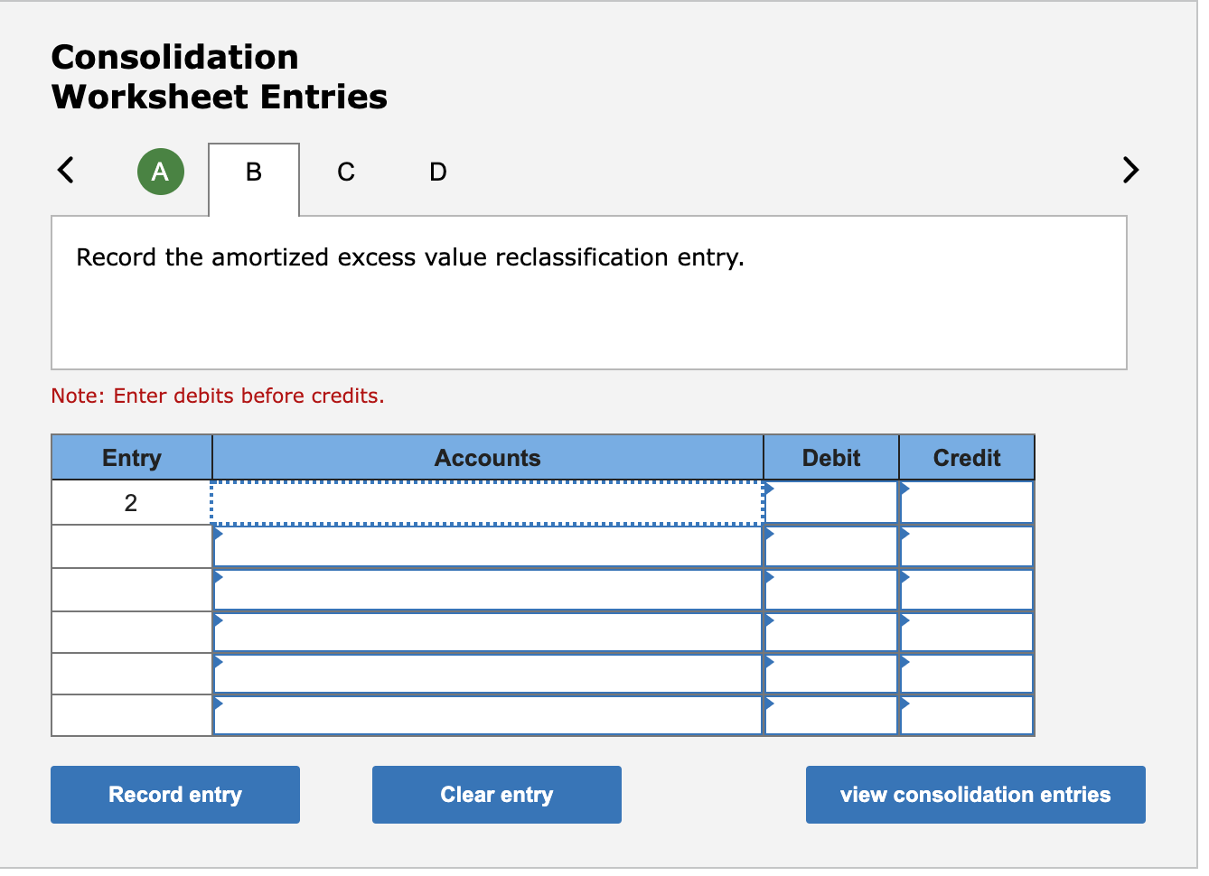Click the first empty Debit input field
Image resolution: width=1209 pixels, height=876 pixels.
[831, 502]
